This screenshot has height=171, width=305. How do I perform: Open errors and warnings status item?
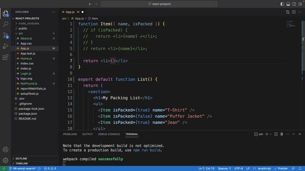click(x=50, y=169)
